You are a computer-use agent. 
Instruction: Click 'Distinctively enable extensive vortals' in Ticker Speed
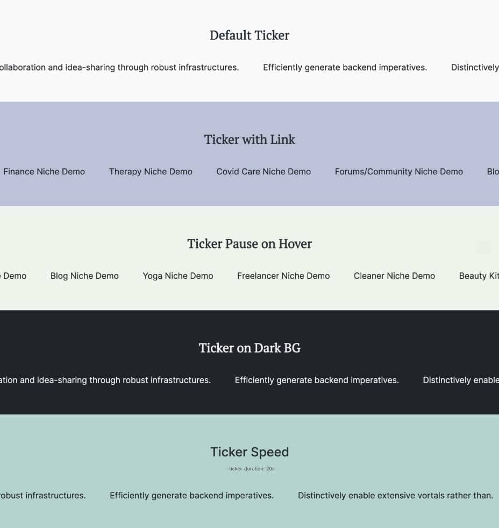395,495
